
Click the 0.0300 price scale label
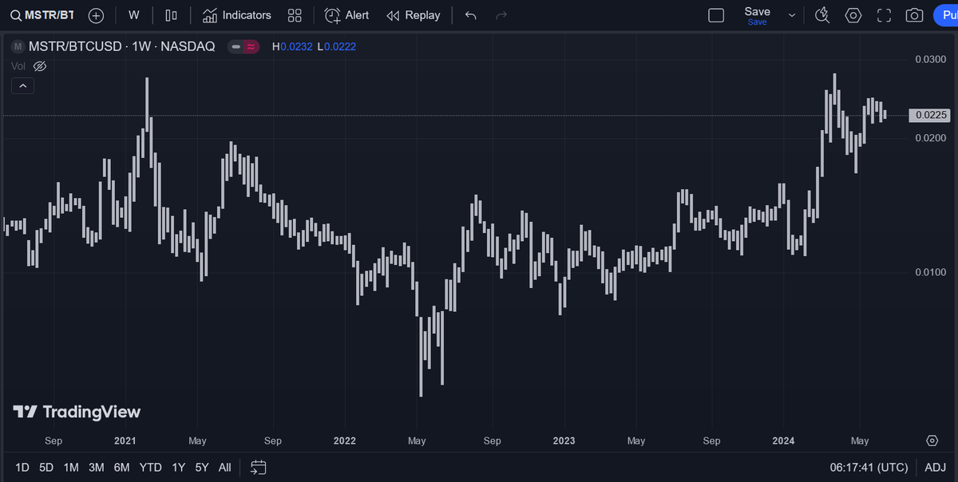tap(931, 59)
